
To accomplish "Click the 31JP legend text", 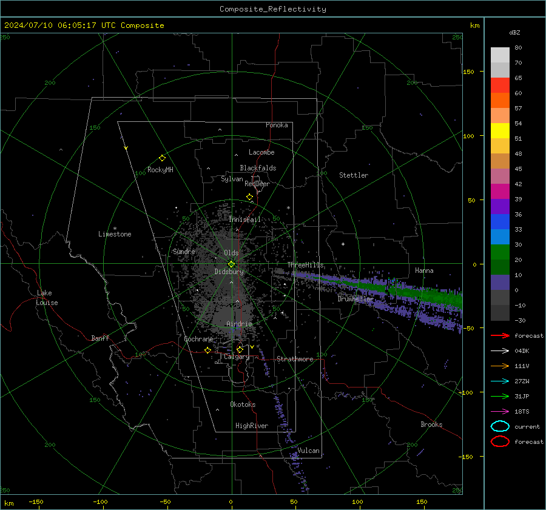I will (522, 396).
